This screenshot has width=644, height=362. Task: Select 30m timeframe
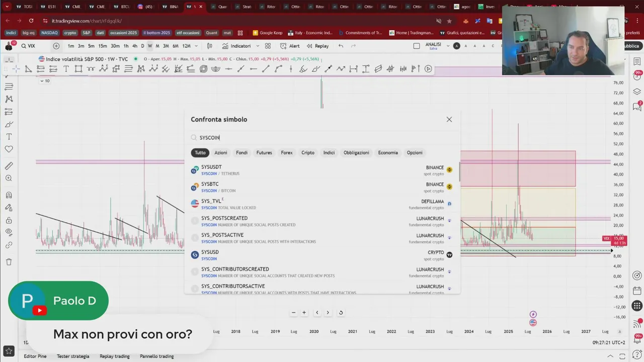click(x=115, y=46)
